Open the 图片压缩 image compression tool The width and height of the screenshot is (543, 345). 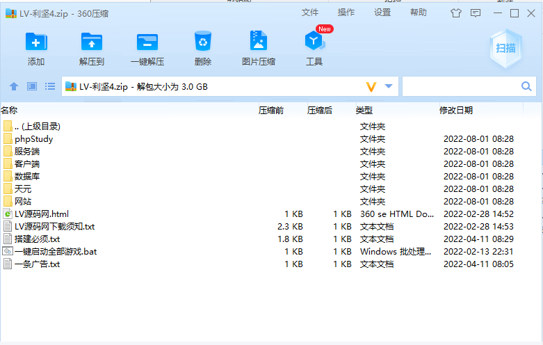pos(259,41)
